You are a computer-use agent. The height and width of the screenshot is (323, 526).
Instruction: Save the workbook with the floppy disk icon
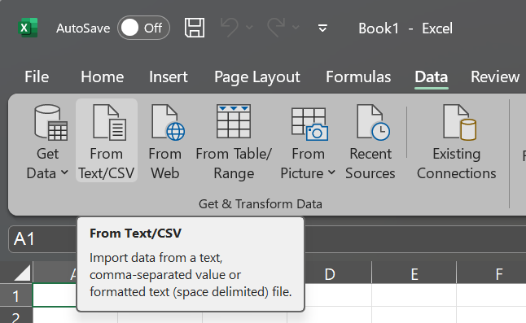[195, 28]
